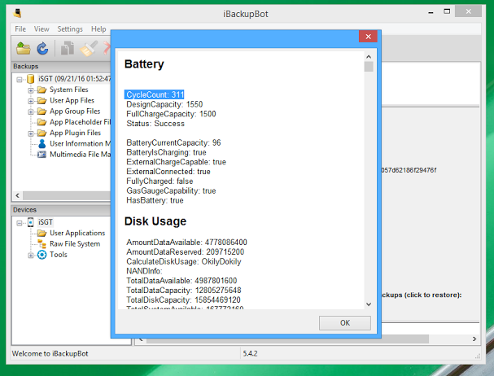494x376 pixels.
Task: Click the Status: Success line
Action: pos(155,124)
